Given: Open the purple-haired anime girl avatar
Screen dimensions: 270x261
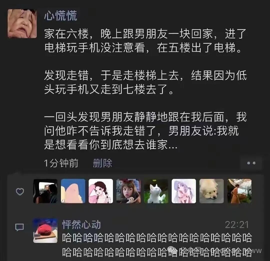Looking at the screenshot, I should tap(184, 191).
